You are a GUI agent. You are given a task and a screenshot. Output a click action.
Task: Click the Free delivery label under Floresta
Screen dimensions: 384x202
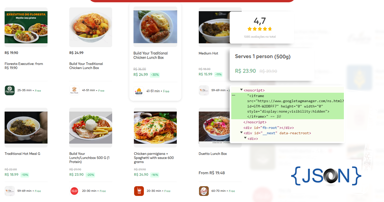coord(38,90)
